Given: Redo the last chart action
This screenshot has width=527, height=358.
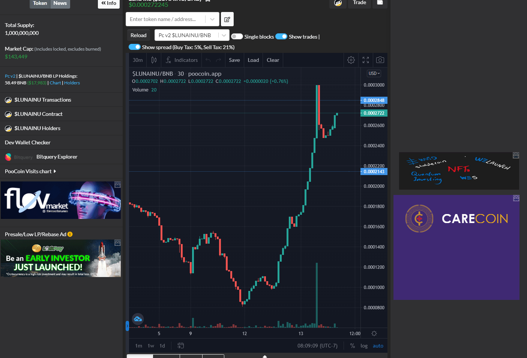Looking at the screenshot, I should (218, 60).
